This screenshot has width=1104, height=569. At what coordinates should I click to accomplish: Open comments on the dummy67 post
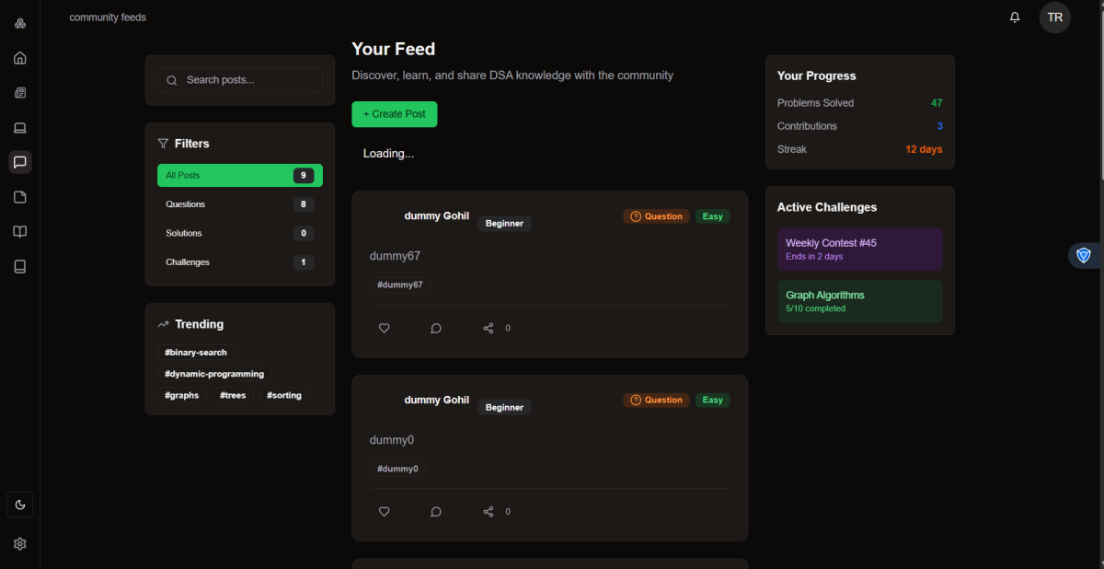tap(436, 328)
